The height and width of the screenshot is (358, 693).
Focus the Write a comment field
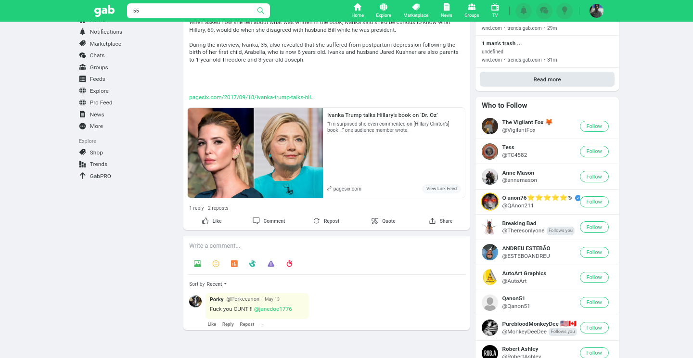[326, 245]
